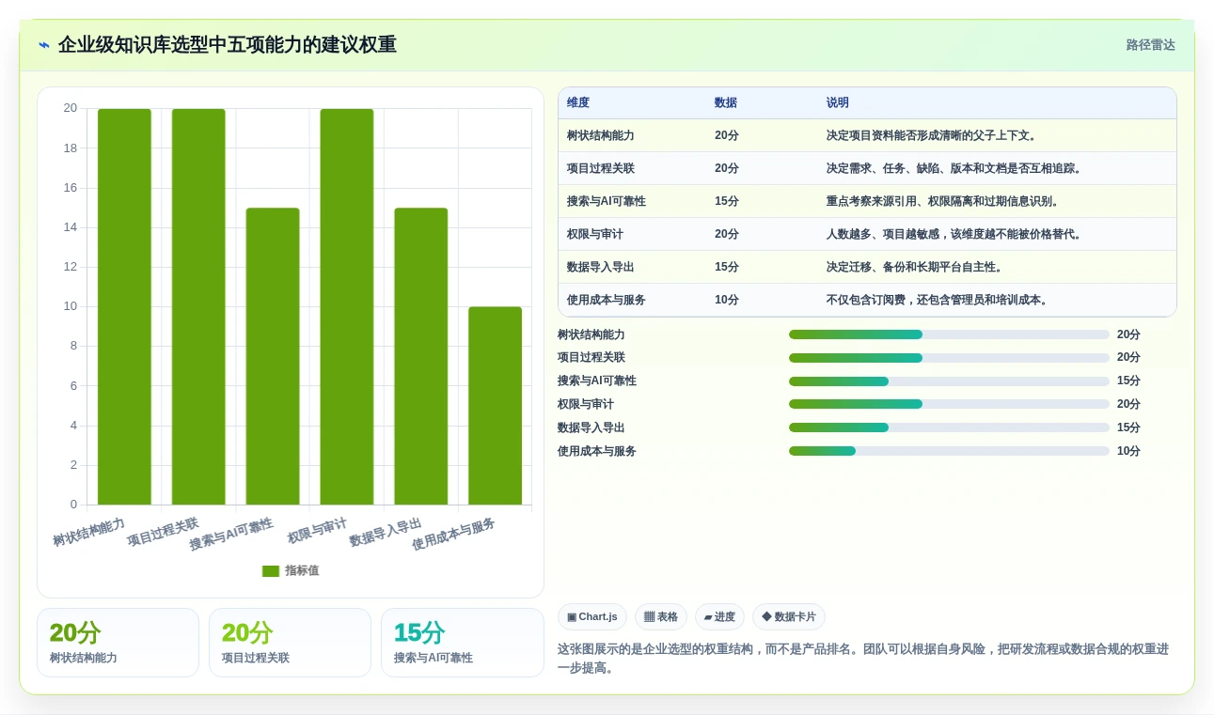Click the 进度 tag chip
Image resolution: width=1214 pixels, height=715 pixels.
pyautogui.click(x=719, y=617)
